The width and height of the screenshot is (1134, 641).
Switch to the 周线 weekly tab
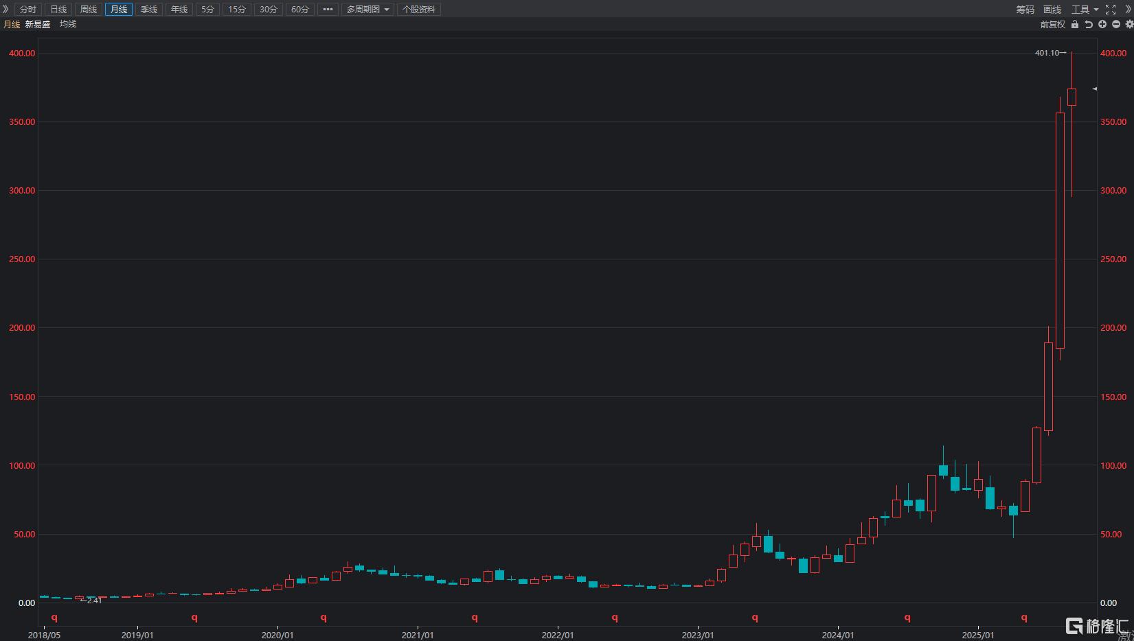[89, 9]
